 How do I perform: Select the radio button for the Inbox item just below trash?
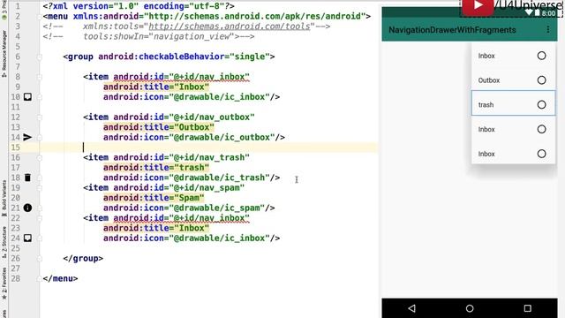[x=541, y=129]
